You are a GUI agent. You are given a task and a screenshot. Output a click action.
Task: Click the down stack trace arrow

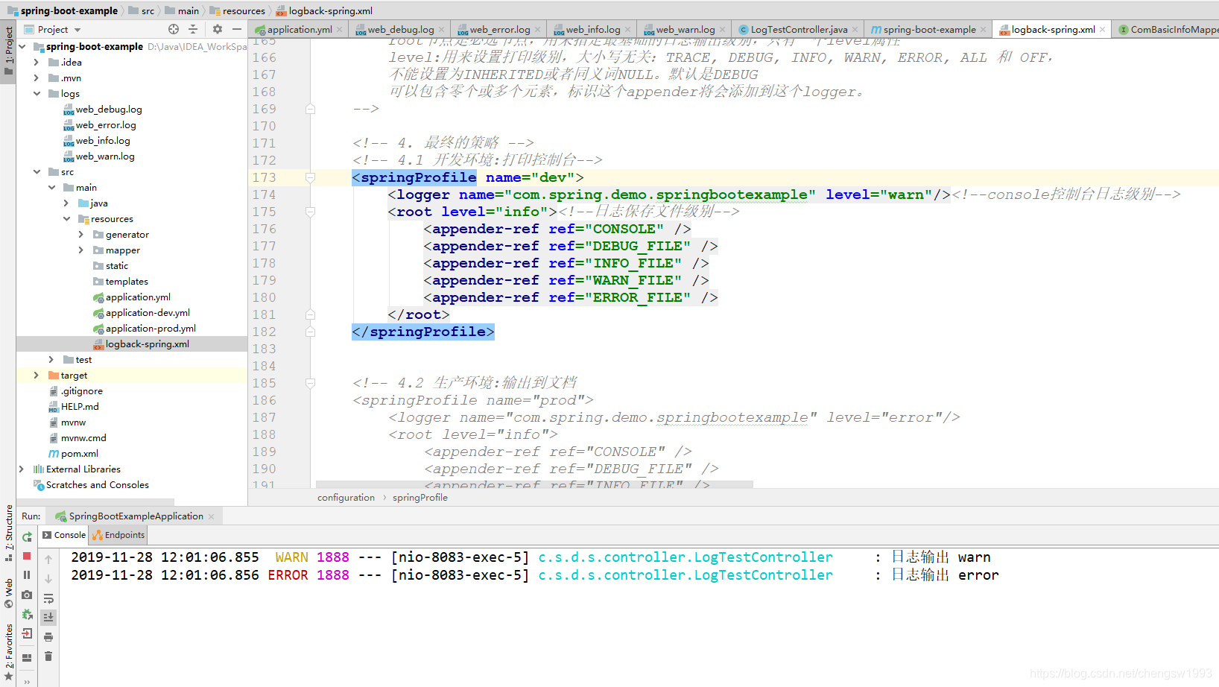pos(48,579)
